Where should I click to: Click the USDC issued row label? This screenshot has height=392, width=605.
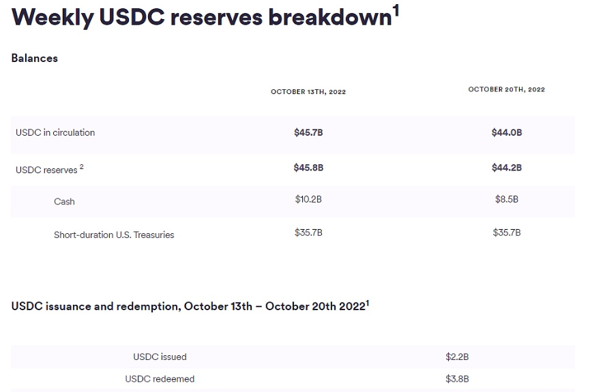click(160, 357)
